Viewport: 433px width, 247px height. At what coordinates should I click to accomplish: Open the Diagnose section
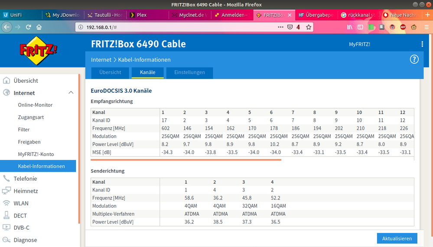25,240
